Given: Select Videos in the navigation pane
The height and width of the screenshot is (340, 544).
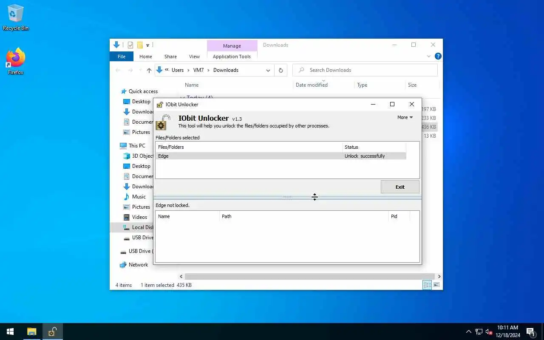Looking at the screenshot, I should pyautogui.click(x=139, y=217).
